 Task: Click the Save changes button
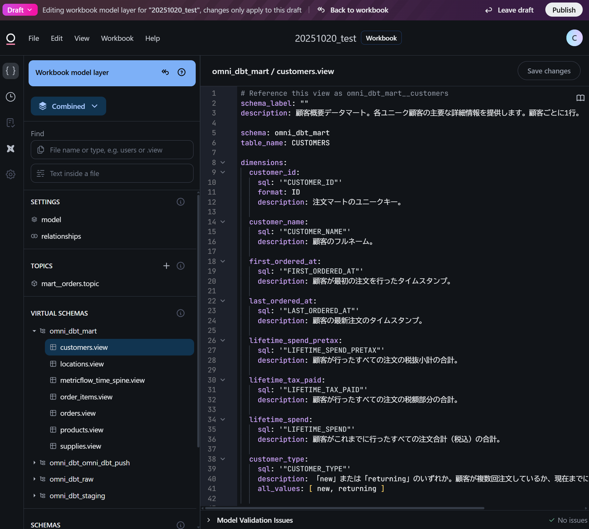point(548,71)
